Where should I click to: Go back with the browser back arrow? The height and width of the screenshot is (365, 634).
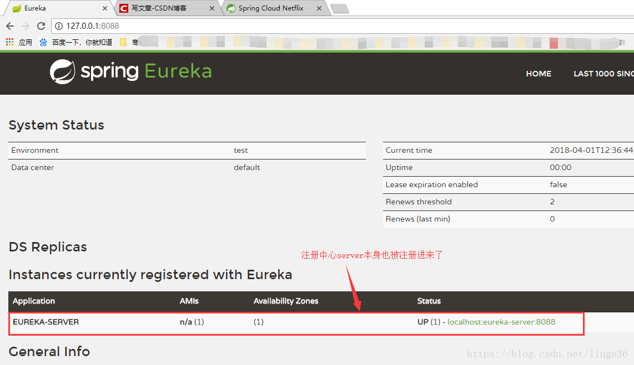[10, 26]
